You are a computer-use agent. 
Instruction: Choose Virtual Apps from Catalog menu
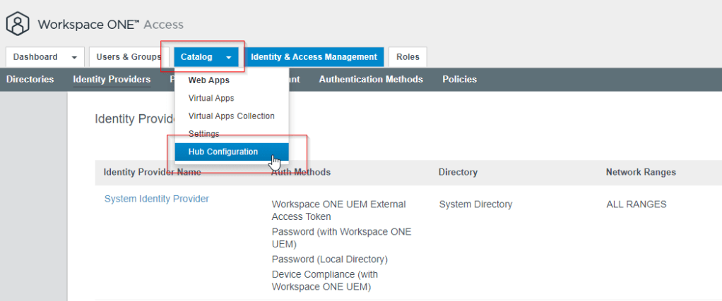pyautogui.click(x=211, y=98)
